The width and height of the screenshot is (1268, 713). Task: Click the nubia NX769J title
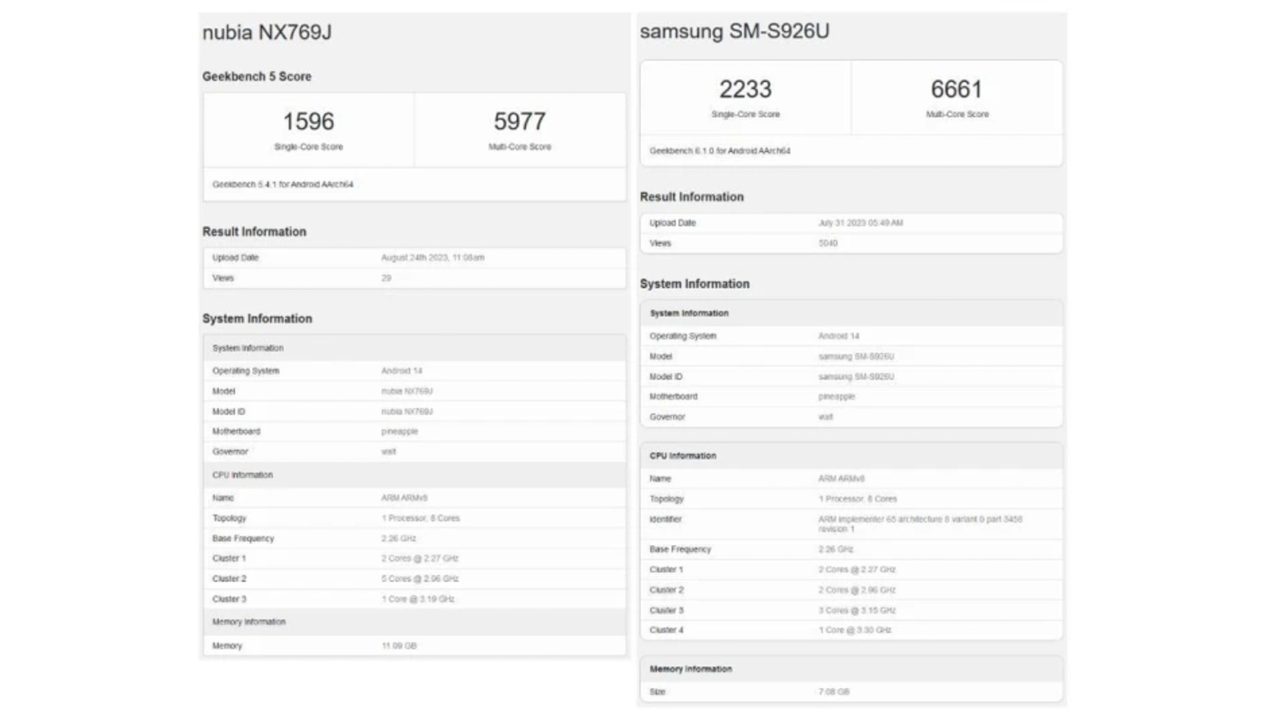point(266,32)
